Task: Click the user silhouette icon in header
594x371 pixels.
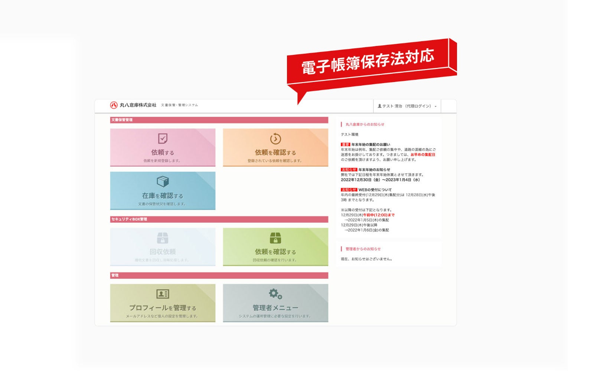Action: 379,106
